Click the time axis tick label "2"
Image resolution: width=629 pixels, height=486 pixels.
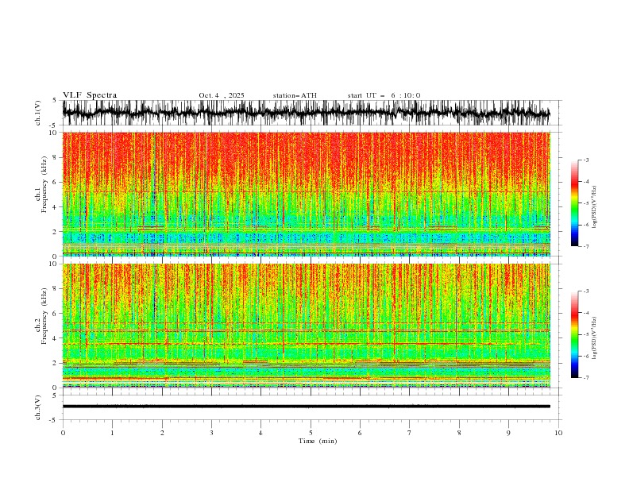(162, 433)
